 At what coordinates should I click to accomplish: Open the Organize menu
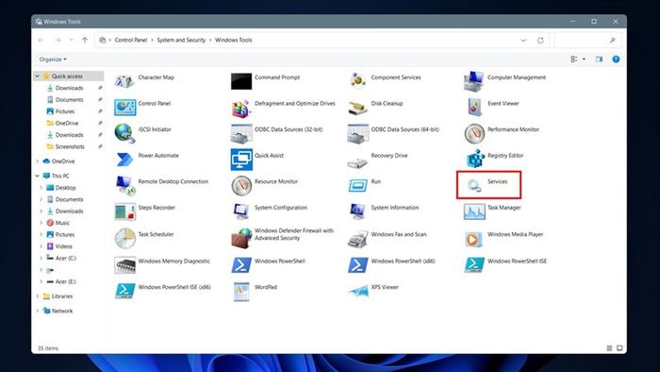(x=53, y=59)
